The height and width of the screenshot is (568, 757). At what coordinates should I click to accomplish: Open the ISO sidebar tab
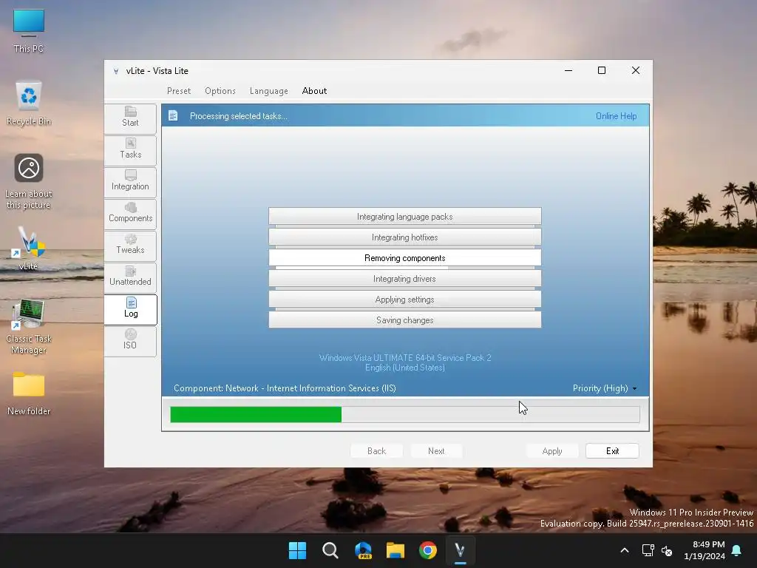pos(130,342)
